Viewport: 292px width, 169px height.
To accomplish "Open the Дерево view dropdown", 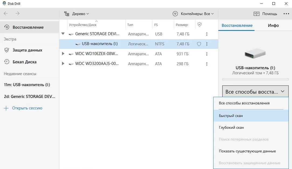I will [x=80, y=14].
